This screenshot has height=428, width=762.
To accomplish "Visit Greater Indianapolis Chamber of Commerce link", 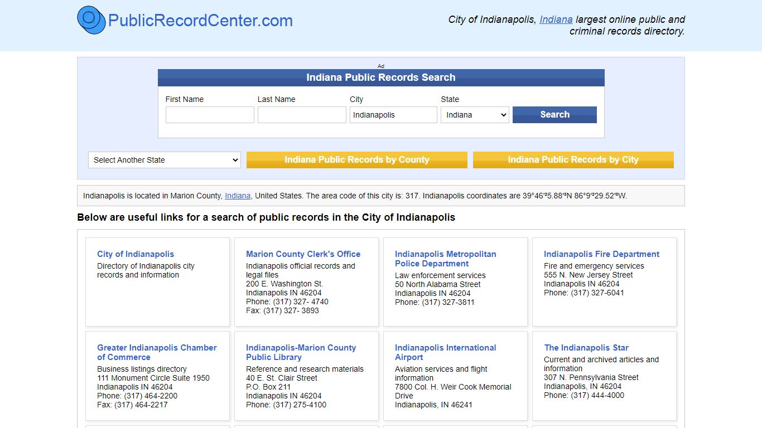I will 157,352.
